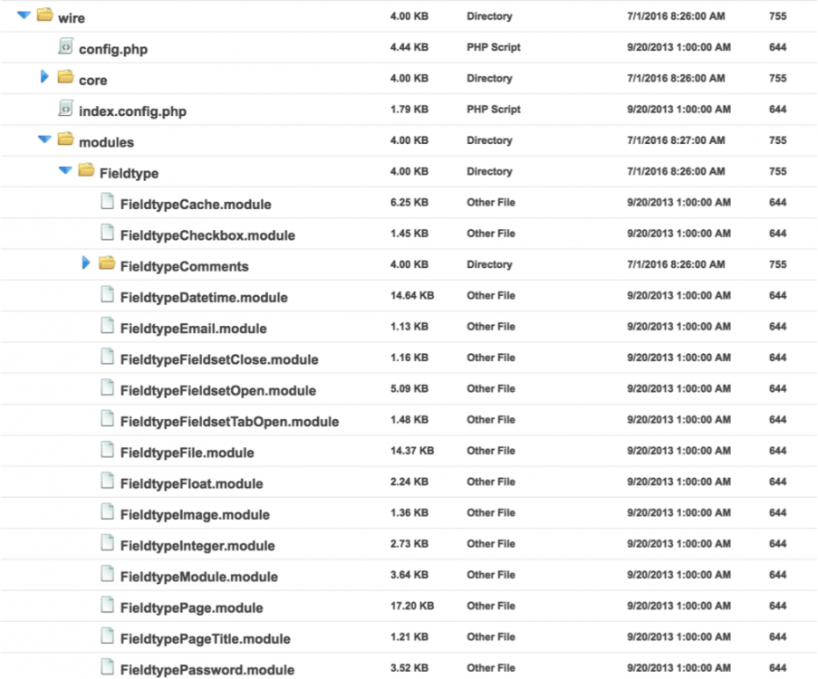Click the FieldtypeComments folder icon
The height and width of the screenshot is (679, 818).
pyautogui.click(x=107, y=264)
